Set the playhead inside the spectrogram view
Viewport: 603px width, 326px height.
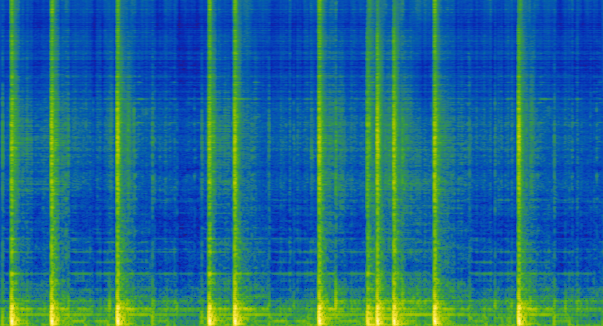[301, 163]
